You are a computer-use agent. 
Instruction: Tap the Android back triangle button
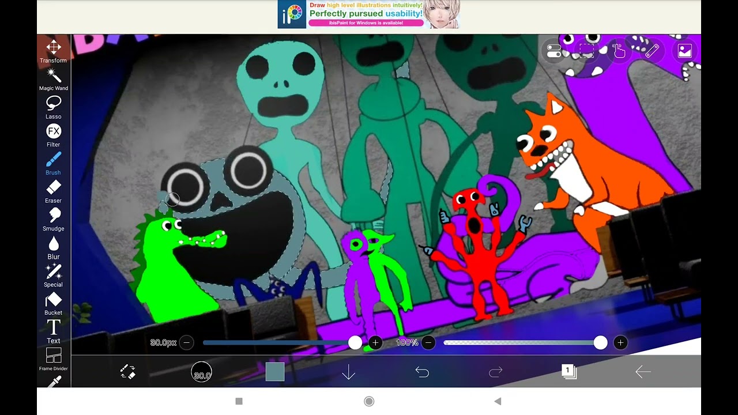[498, 401]
